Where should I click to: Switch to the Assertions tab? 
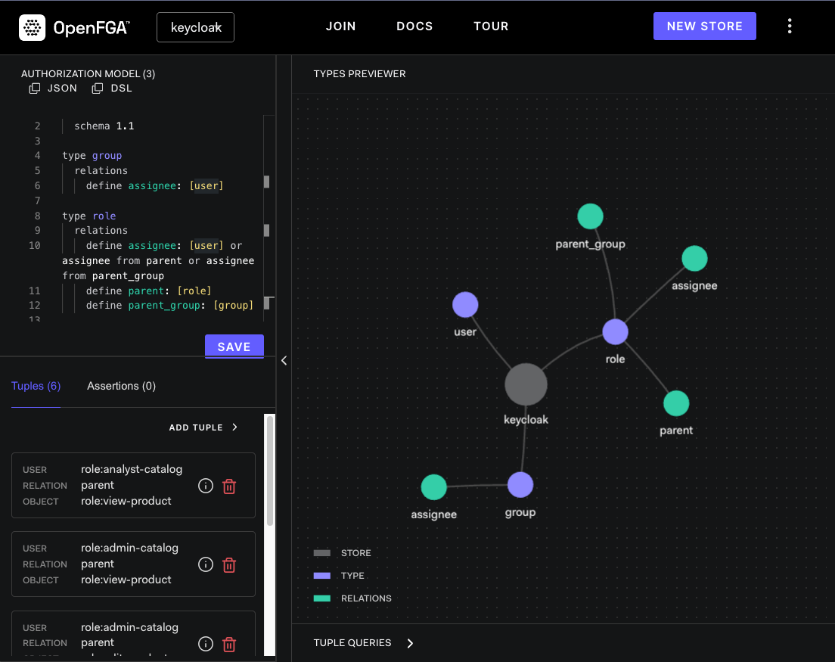point(121,386)
